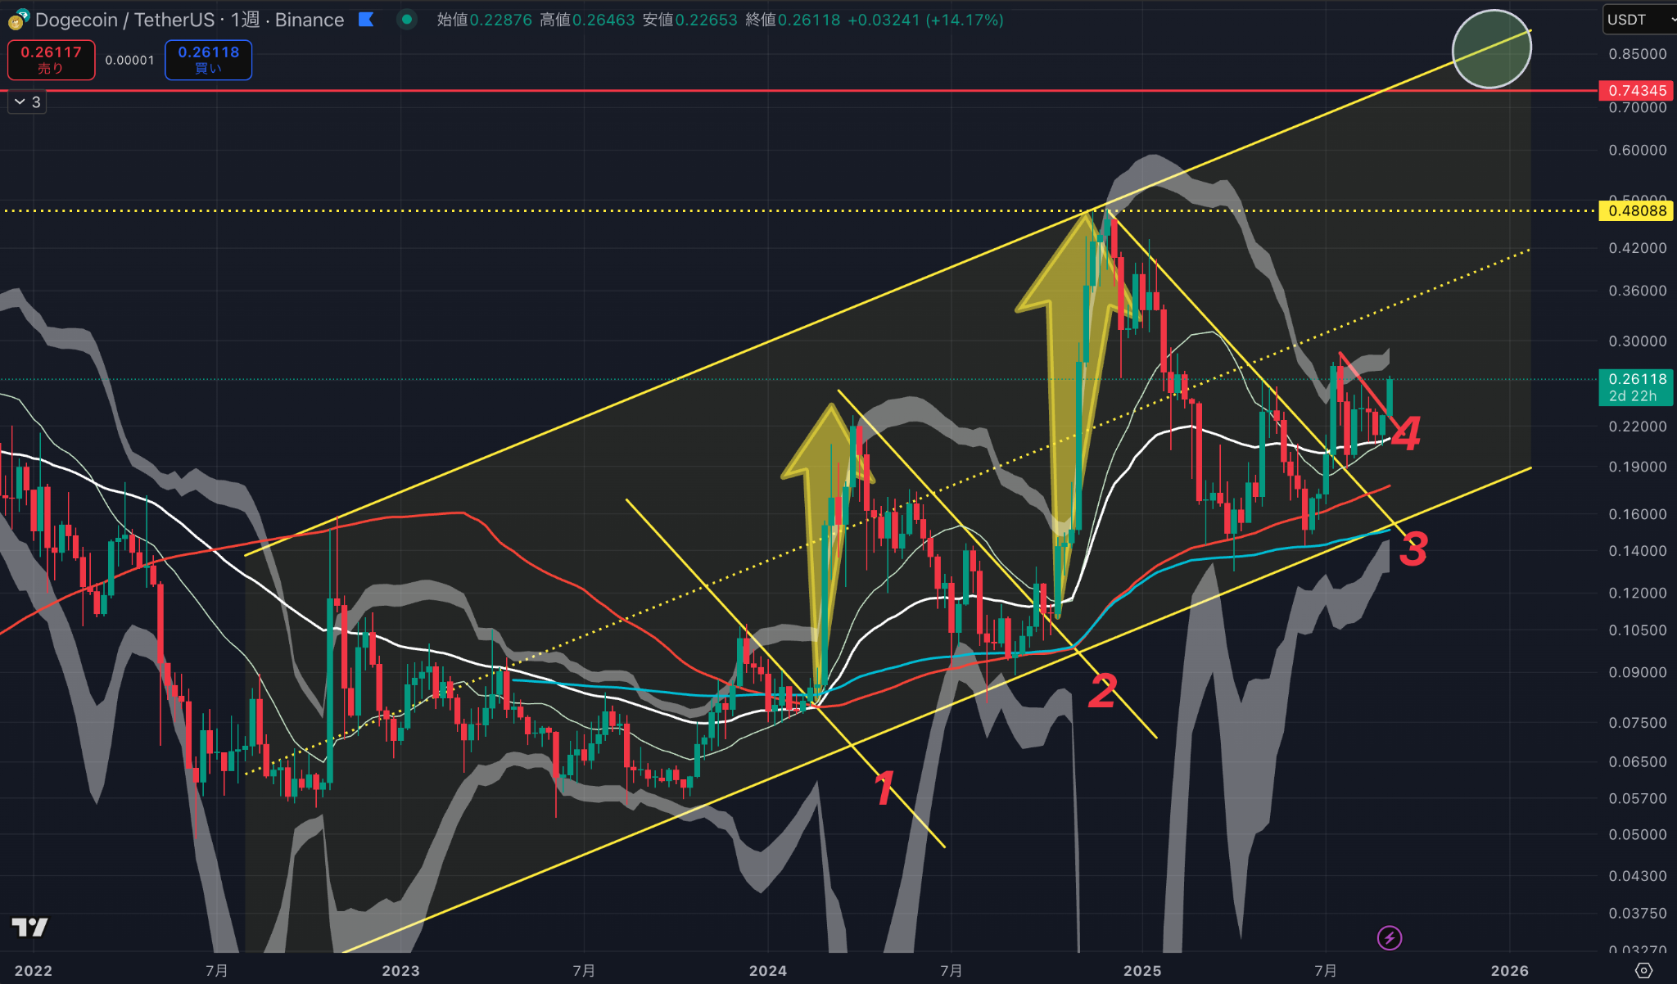
Task: Select the red number 2 text drawing
Action: click(x=1102, y=691)
